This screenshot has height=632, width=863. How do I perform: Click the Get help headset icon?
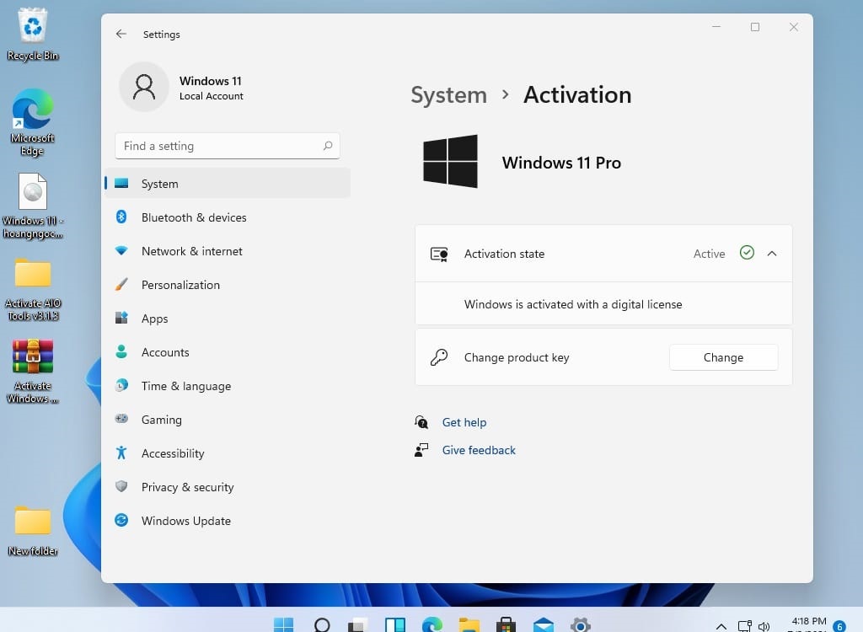tap(421, 422)
